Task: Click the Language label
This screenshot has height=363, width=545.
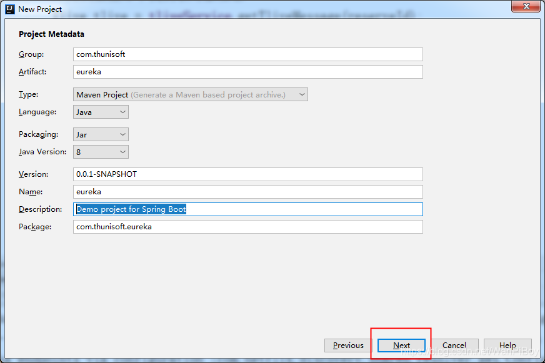Action: click(x=37, y=112)
